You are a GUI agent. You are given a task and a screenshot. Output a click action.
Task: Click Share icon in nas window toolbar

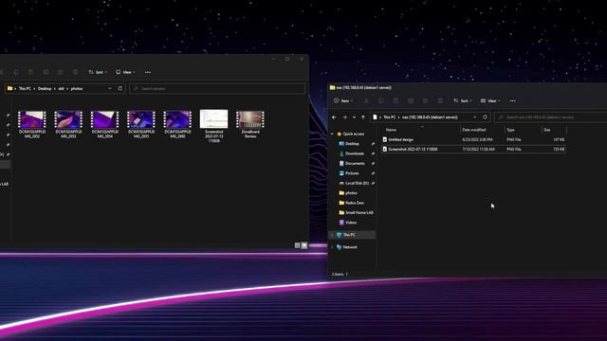pos(426,101)
